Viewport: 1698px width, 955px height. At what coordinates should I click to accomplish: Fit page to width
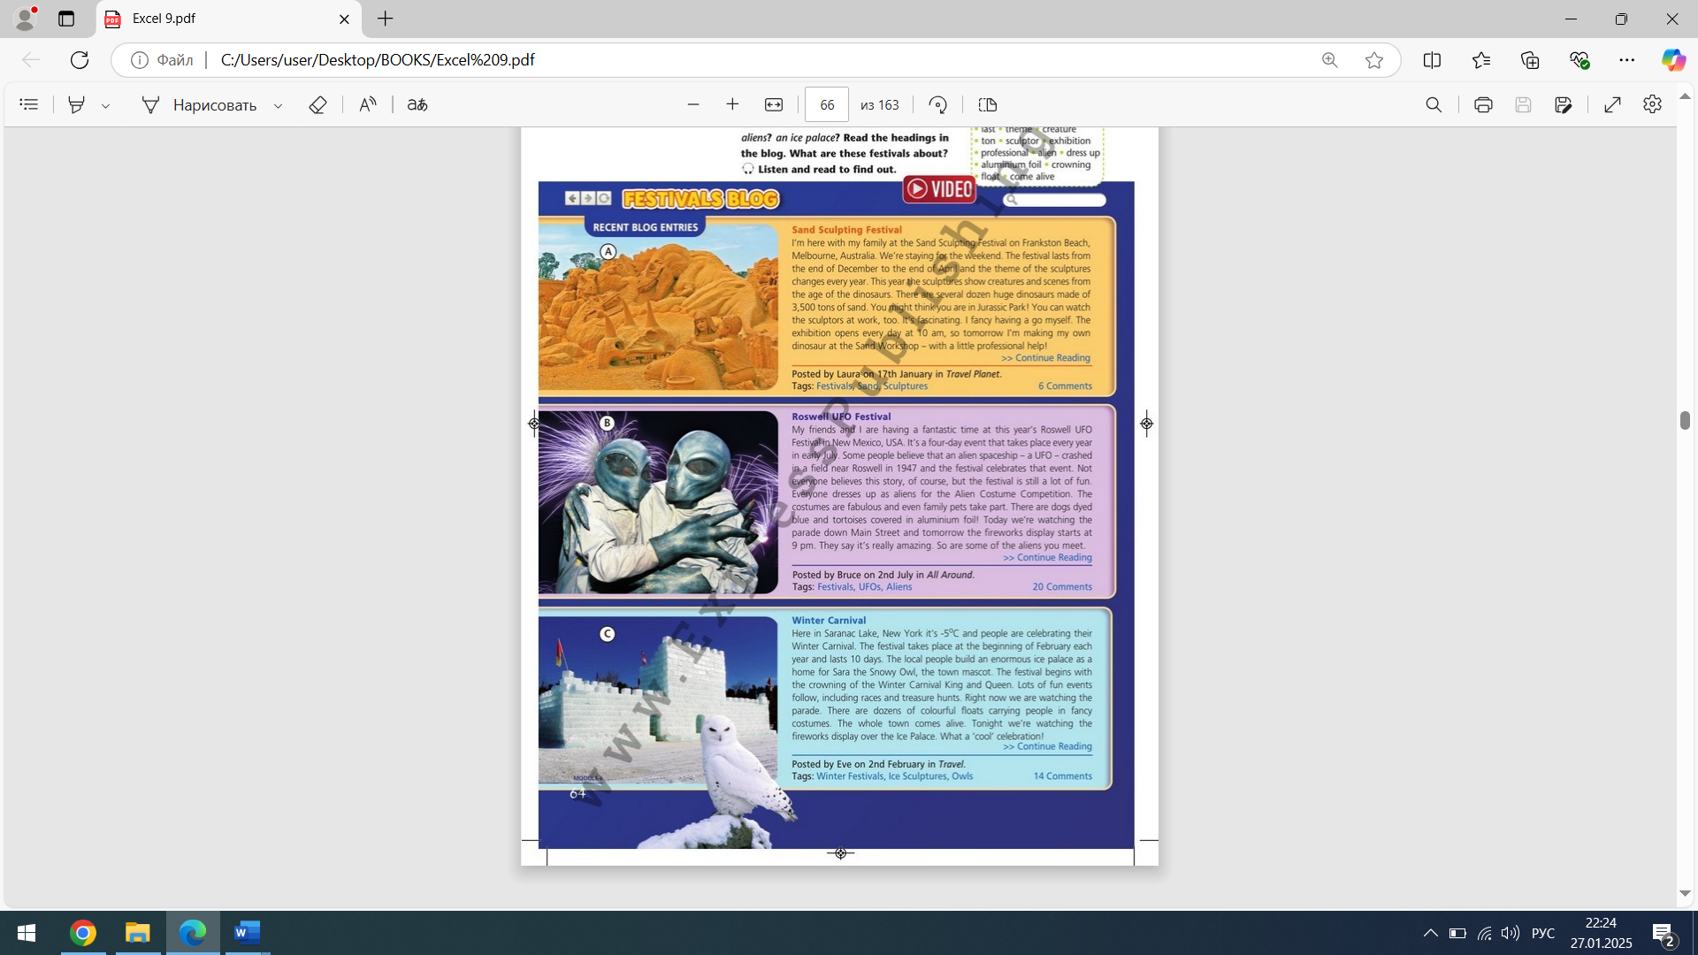[774, 104]
